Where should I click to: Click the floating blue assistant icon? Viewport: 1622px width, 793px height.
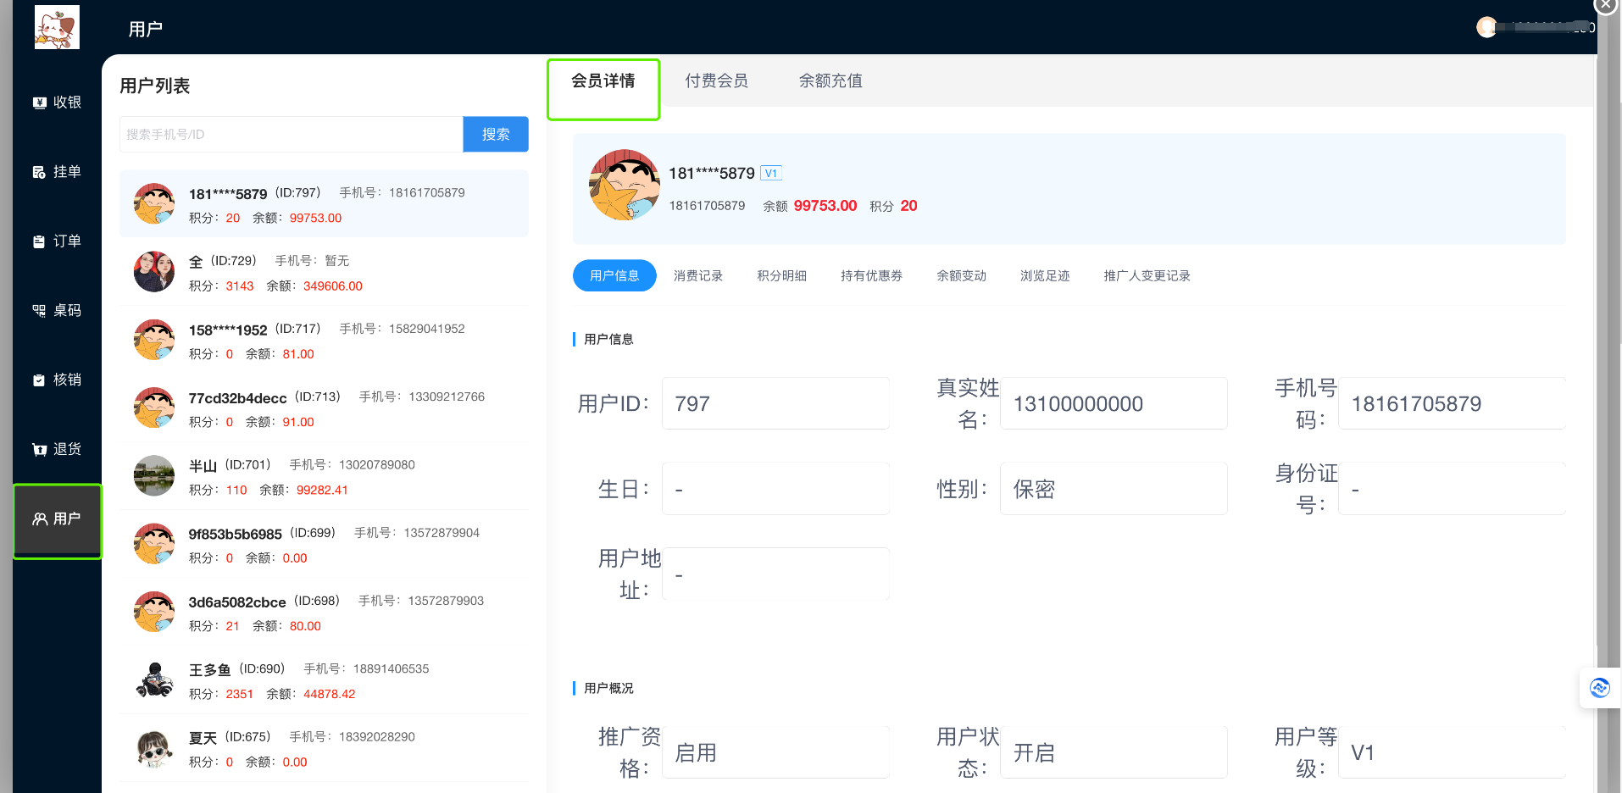point(1599,688)
